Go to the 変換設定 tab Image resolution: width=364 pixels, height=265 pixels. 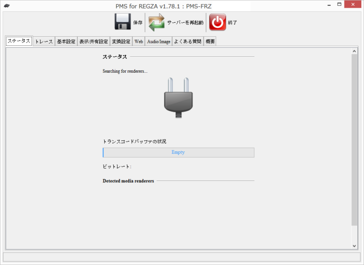[121, 41]
